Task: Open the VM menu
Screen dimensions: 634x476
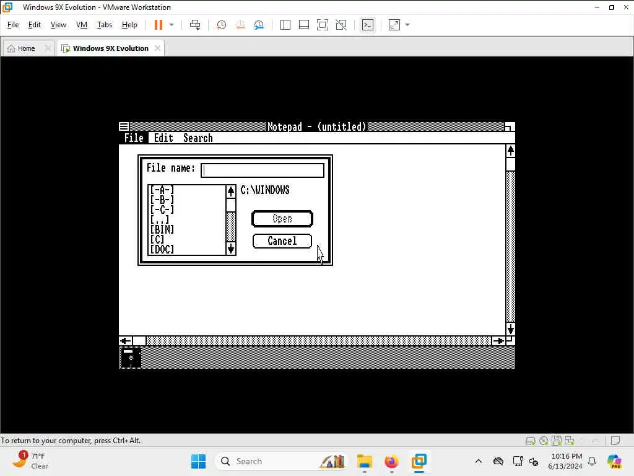Action: pyautogui.click(x=82, y=25)
